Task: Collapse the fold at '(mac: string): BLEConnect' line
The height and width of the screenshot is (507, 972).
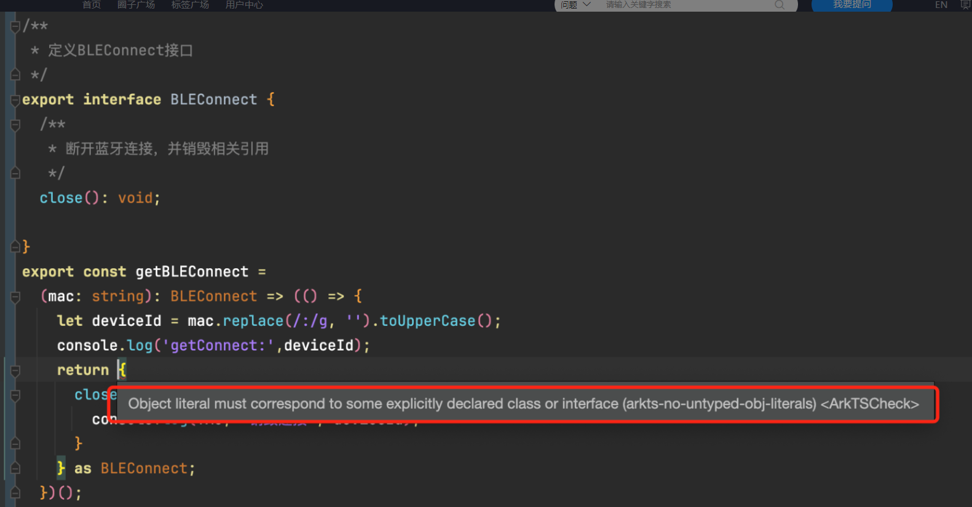Action: pyautogui.click(x=15, y=298)
